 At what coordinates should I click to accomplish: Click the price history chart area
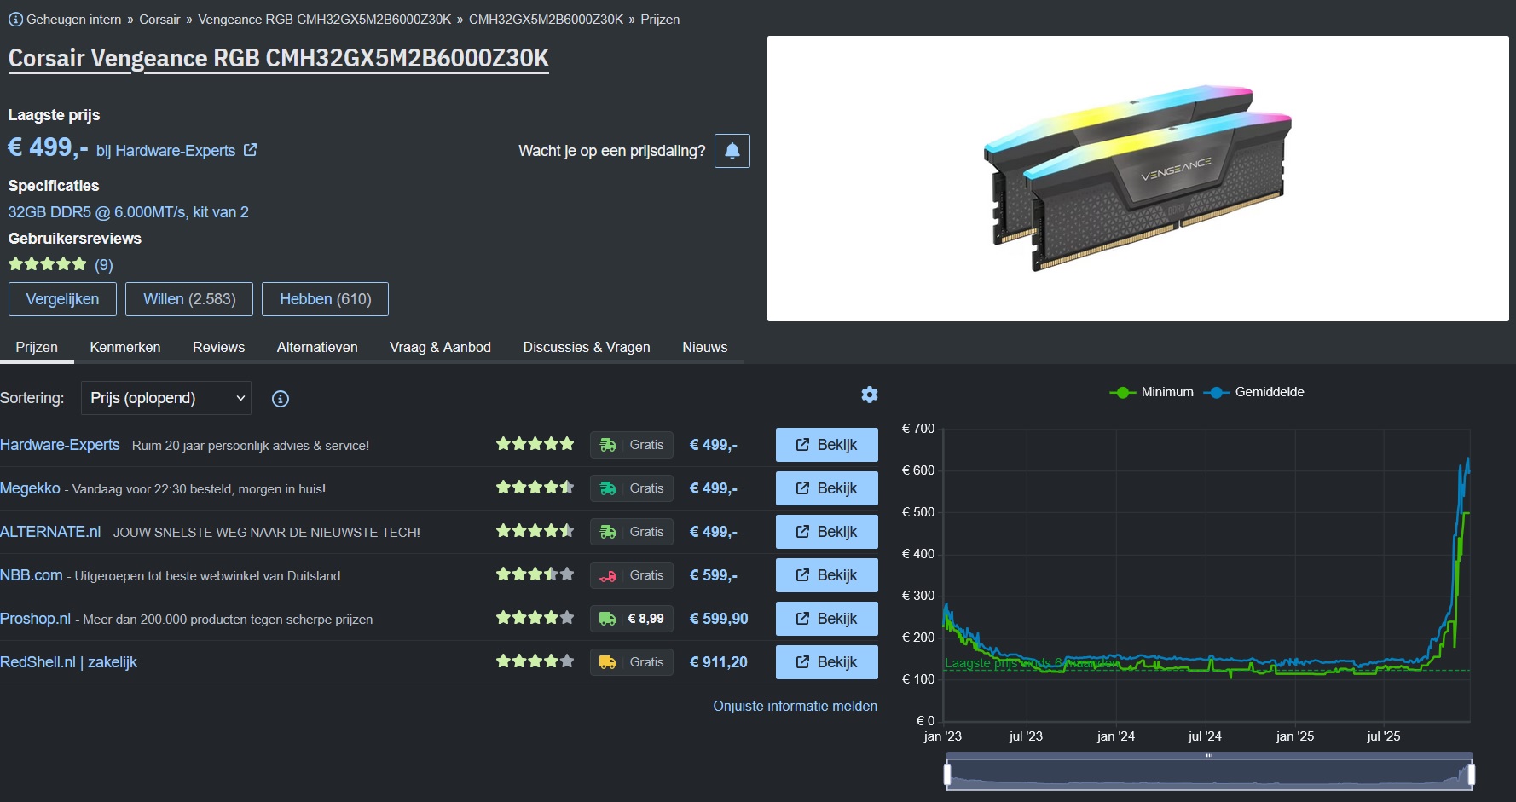pyautogui.click(x=1206, y=575)
